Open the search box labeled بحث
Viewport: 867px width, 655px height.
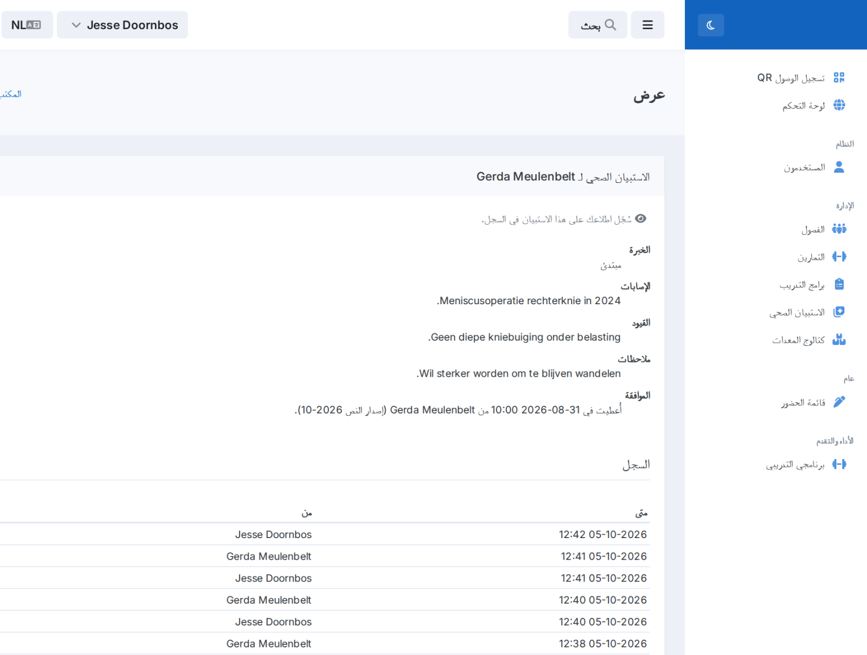[x=598, y=25]
